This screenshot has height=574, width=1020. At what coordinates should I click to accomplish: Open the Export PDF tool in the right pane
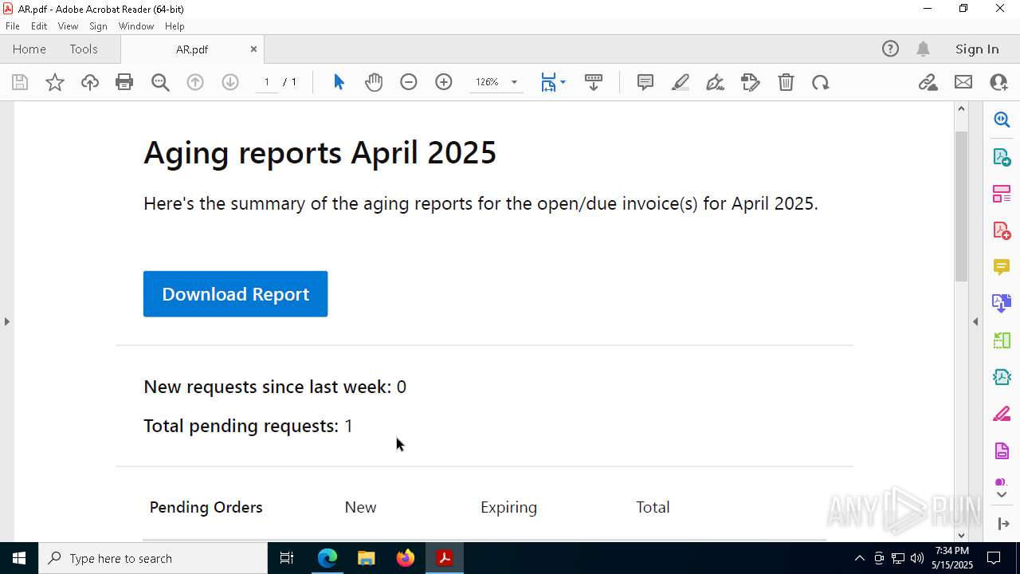pyautogui.click(x=1002, y=156)
